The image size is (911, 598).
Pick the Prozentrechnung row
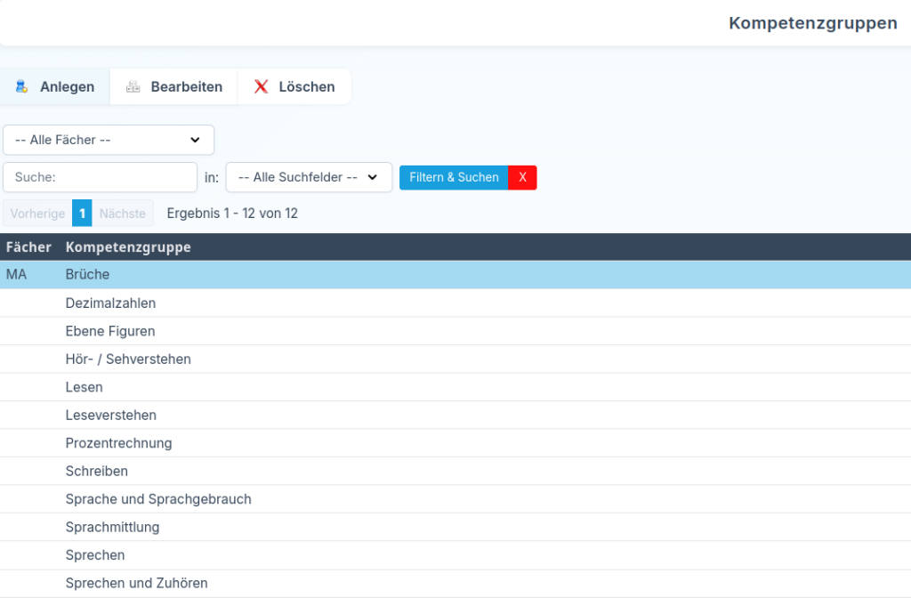click(x=118, y=443)
